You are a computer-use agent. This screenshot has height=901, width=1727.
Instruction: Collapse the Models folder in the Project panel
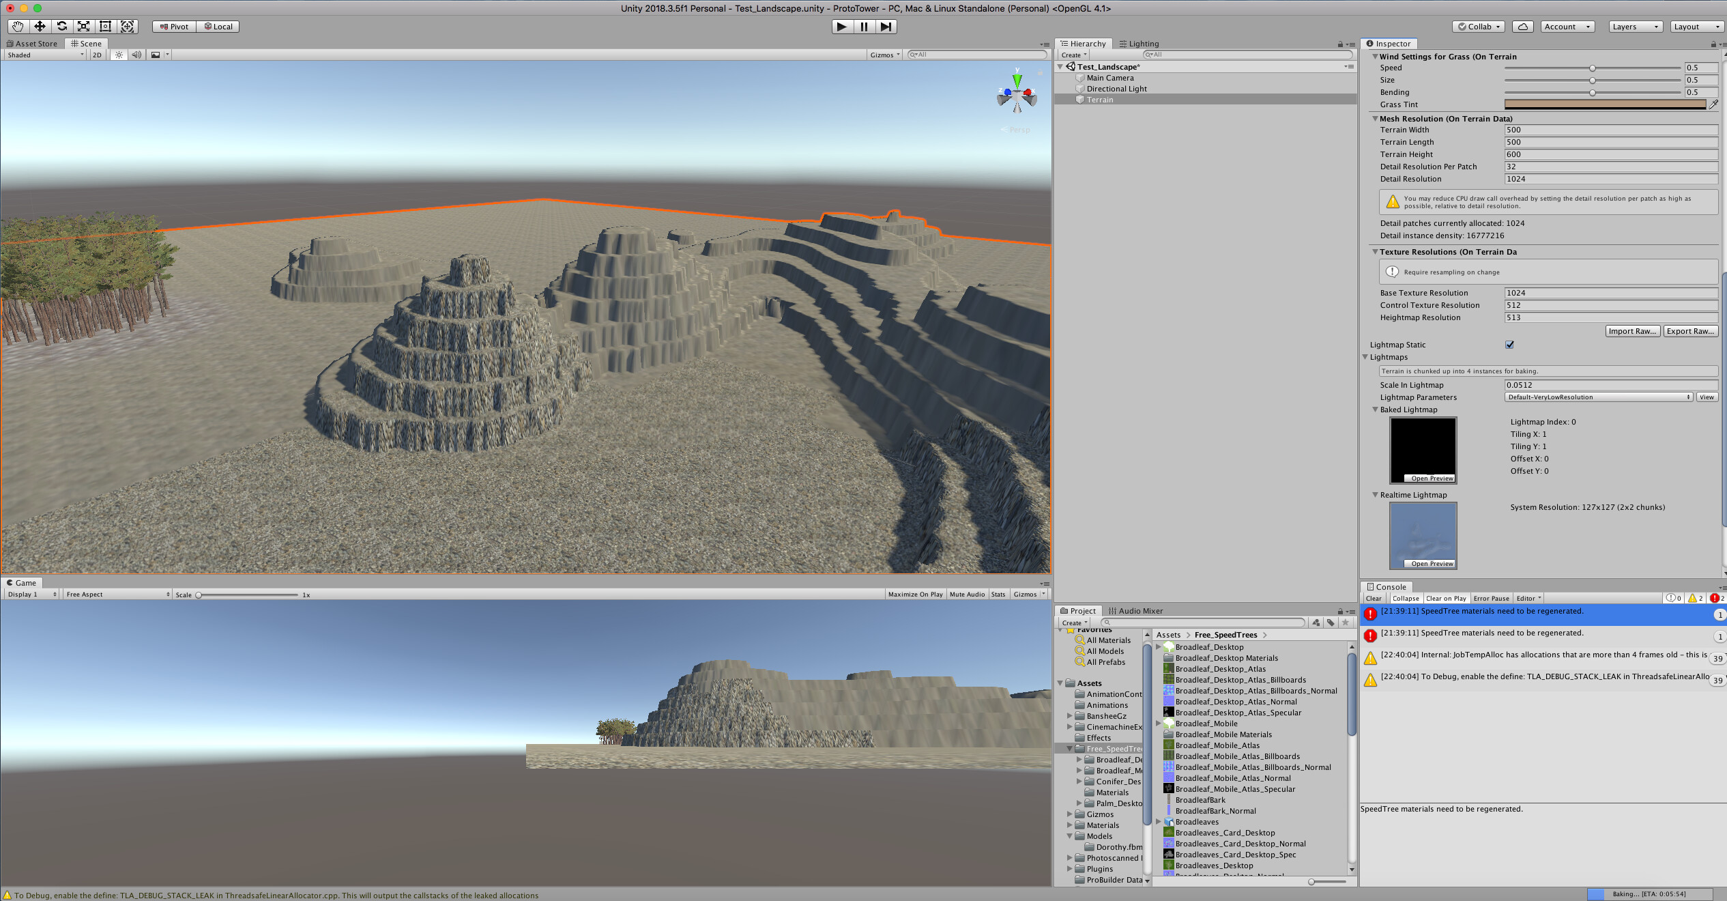[x=1069, y=835]
